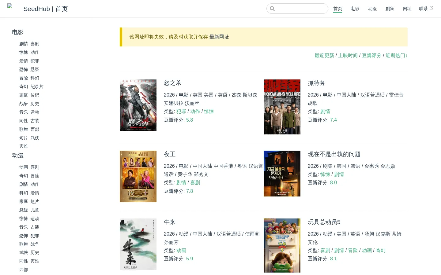
Task: Open the 现在不是出轨的问题 title link
Action: pyautogui.click(x=334, y=154)
